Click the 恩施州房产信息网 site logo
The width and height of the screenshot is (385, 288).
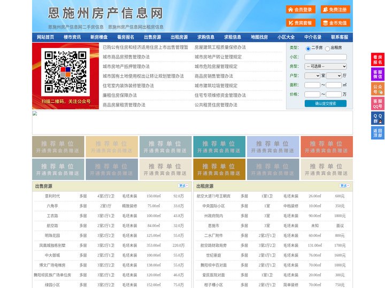(105, 13)
